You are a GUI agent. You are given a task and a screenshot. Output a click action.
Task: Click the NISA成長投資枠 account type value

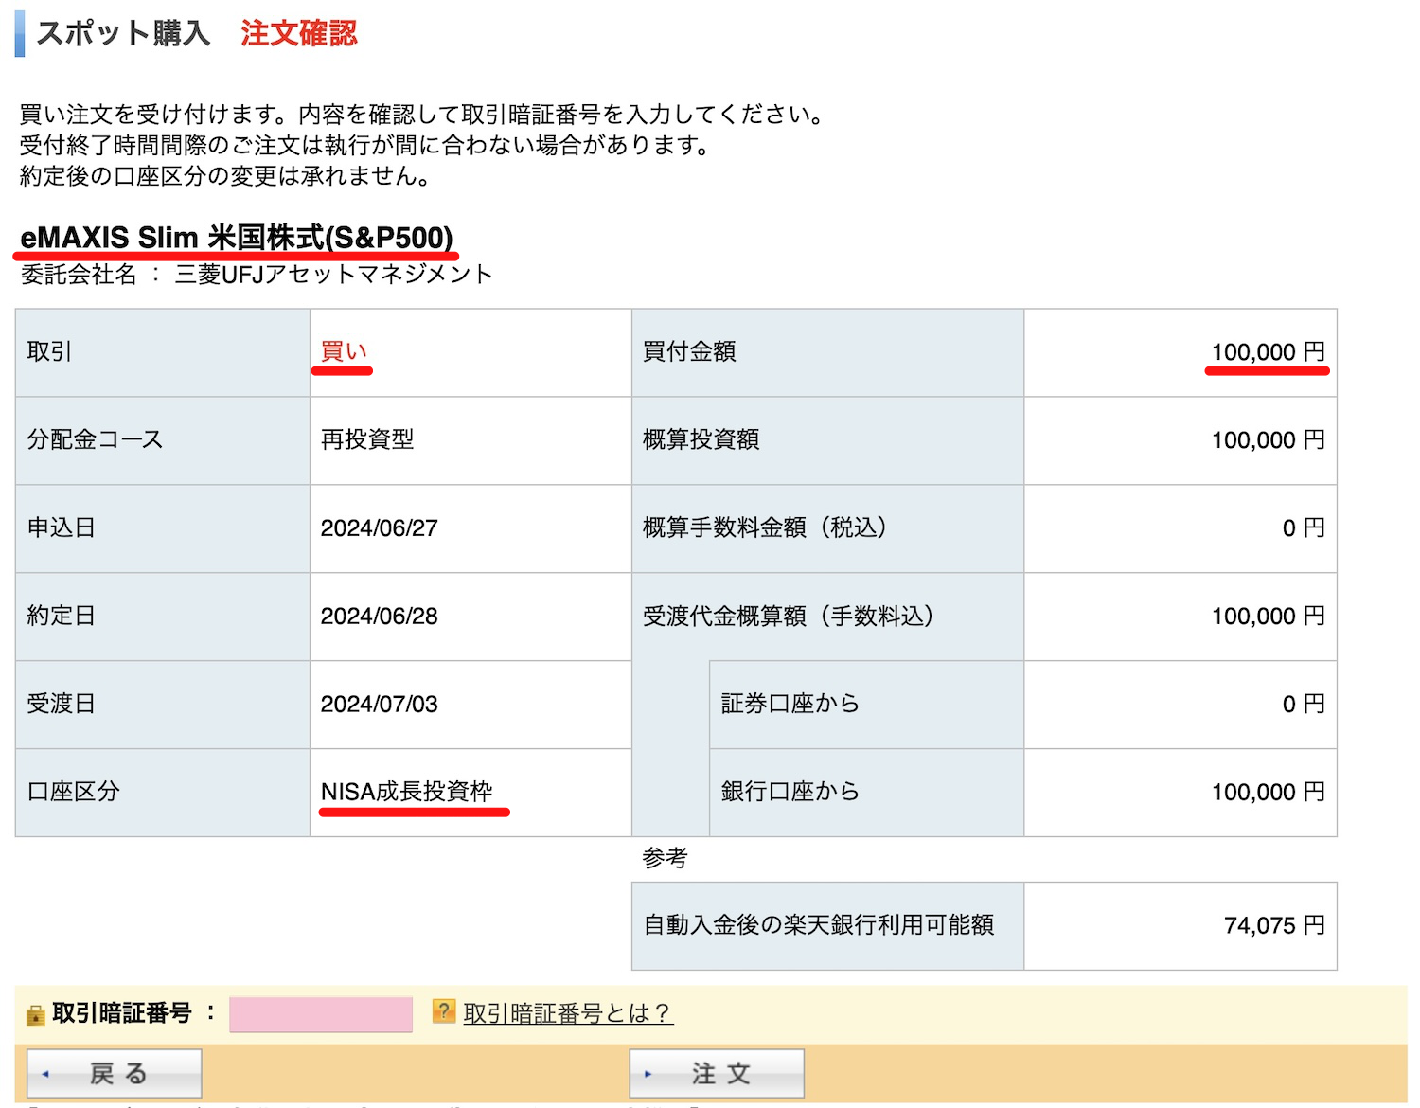click(x=407, y=792)
